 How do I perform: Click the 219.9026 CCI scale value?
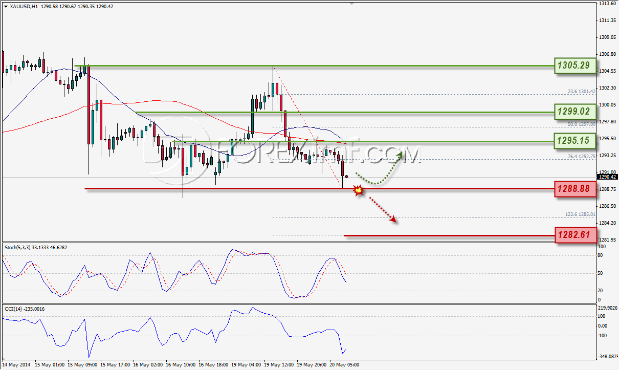[607, 308]
